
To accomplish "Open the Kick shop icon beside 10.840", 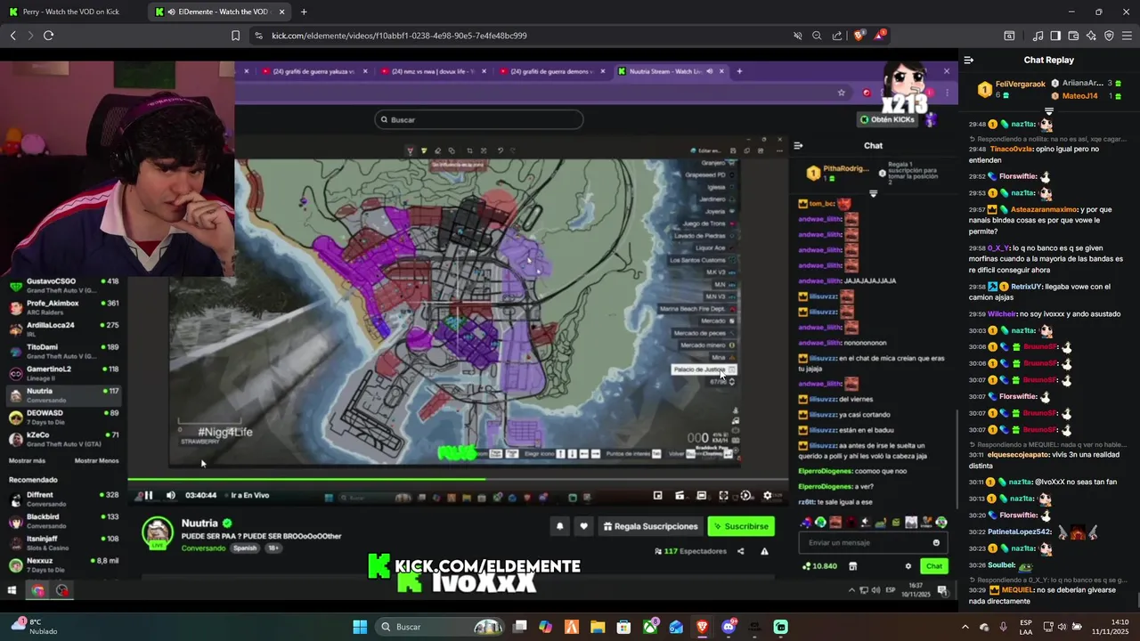I will pyautogui.click(x=852, y=566).
